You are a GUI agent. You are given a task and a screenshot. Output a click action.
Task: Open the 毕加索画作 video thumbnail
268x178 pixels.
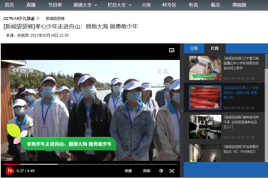205,153
